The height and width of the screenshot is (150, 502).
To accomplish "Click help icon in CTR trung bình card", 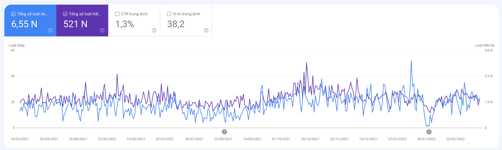I will tap(154, 30).
